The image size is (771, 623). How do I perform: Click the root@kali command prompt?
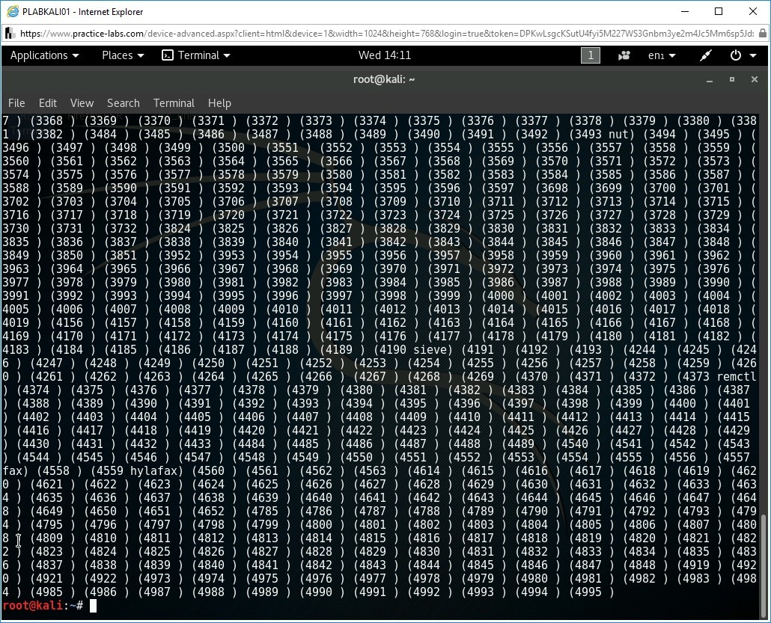click(43, 605)
